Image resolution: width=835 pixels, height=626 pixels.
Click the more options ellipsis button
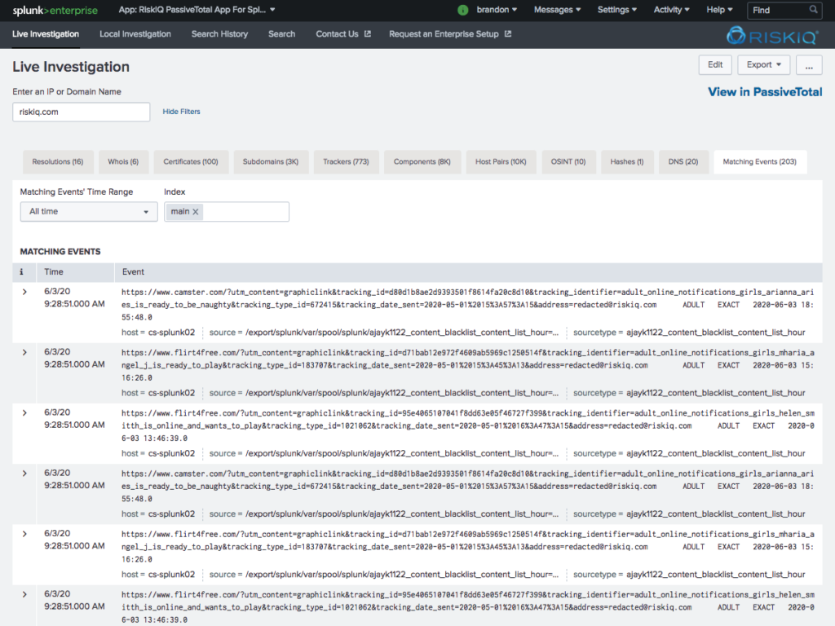coord(809,65)
